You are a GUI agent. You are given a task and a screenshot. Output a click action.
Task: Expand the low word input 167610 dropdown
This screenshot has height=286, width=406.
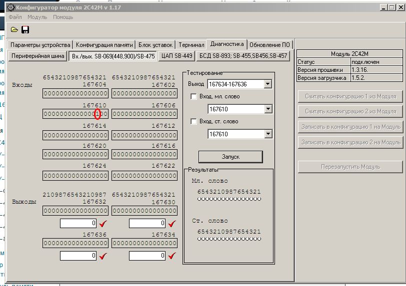268,109
